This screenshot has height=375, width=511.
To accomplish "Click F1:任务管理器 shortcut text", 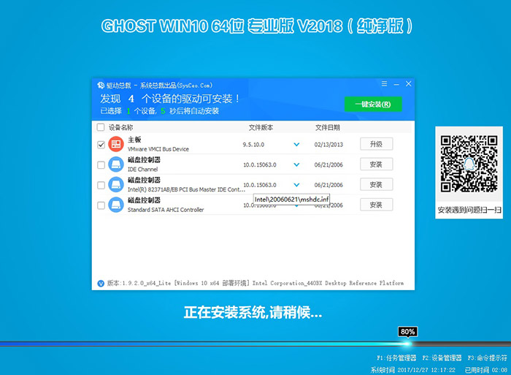I will click(396, 358).
